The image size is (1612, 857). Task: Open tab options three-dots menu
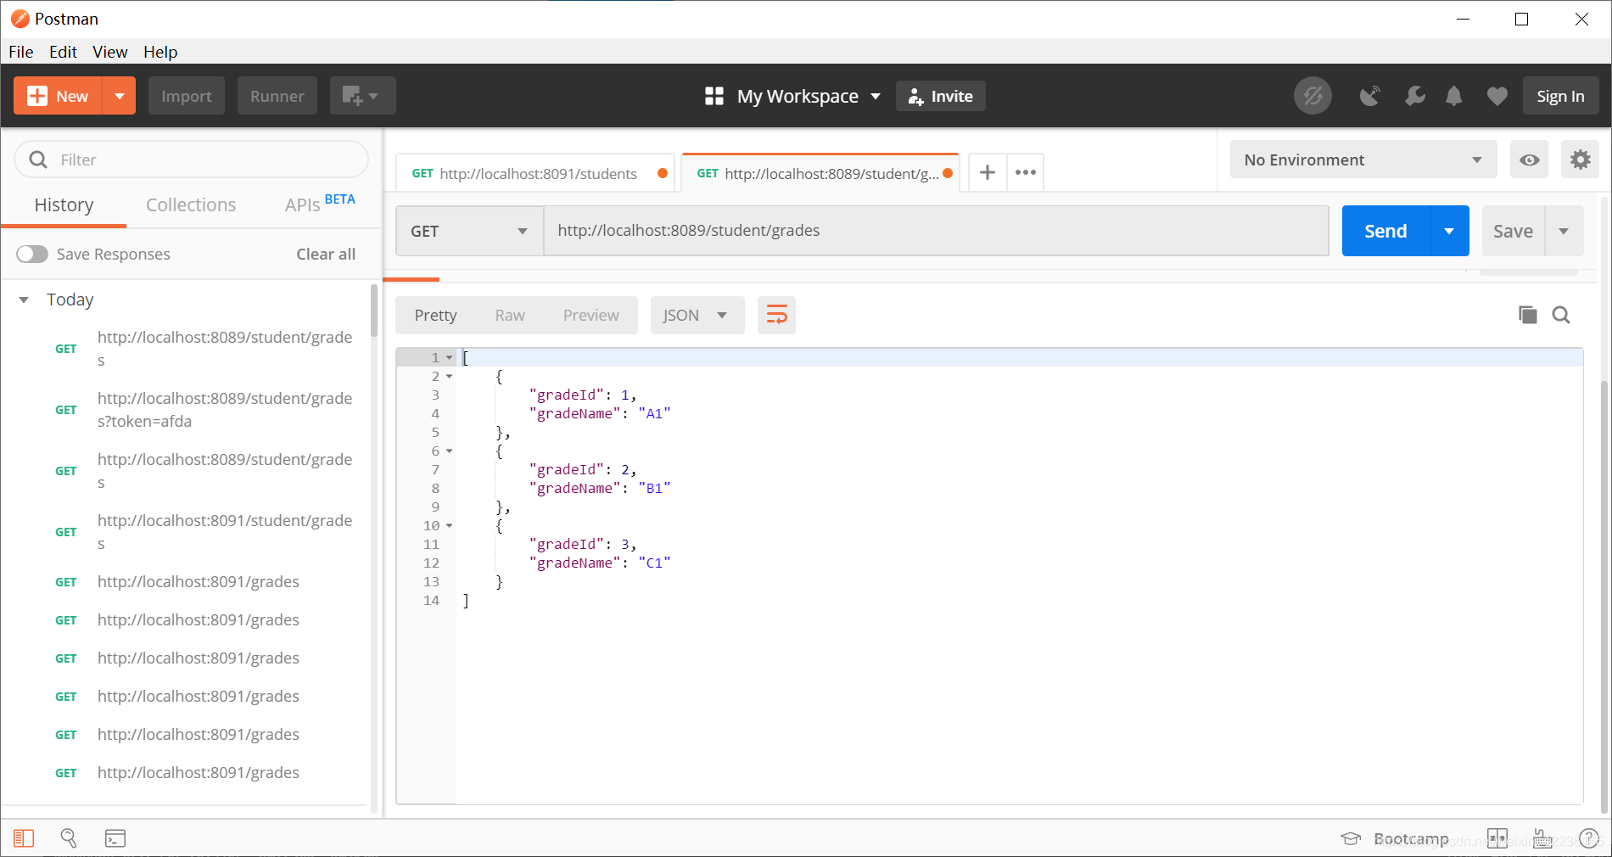(1026, 173)
